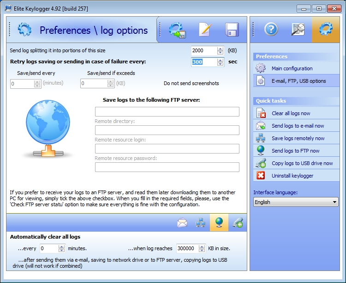Open the help question mark icon
The image size is (346, 283).
(x=271, y=30)
